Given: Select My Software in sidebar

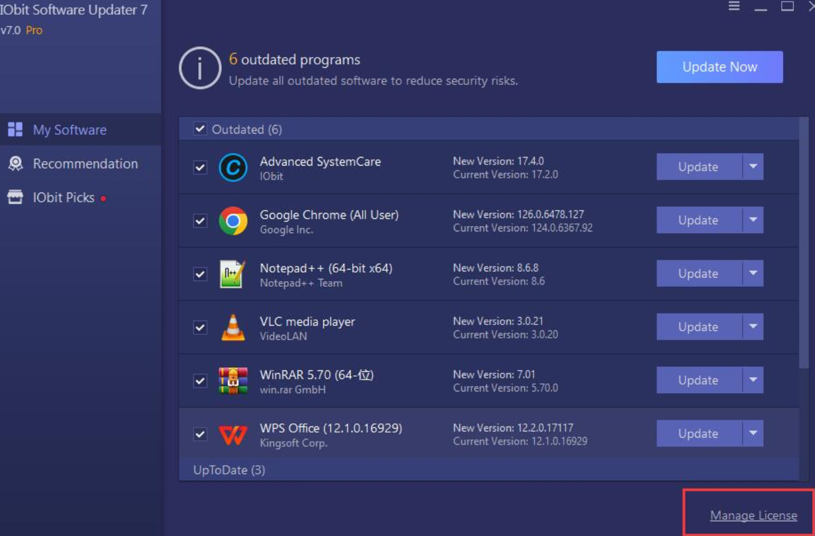Looking at the screenshot, I should pos(80,130).
